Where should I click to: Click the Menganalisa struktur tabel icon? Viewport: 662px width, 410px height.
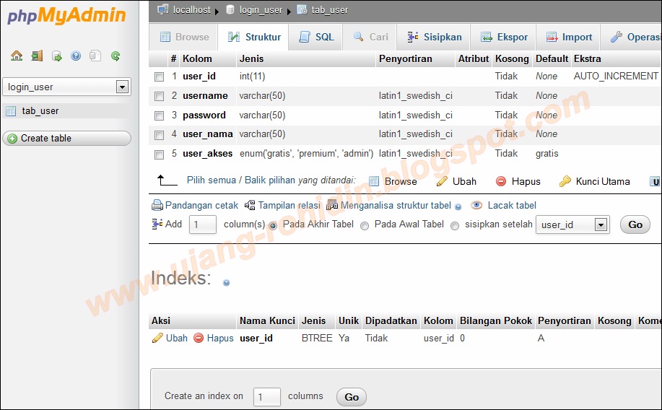(x=332, y=205)
